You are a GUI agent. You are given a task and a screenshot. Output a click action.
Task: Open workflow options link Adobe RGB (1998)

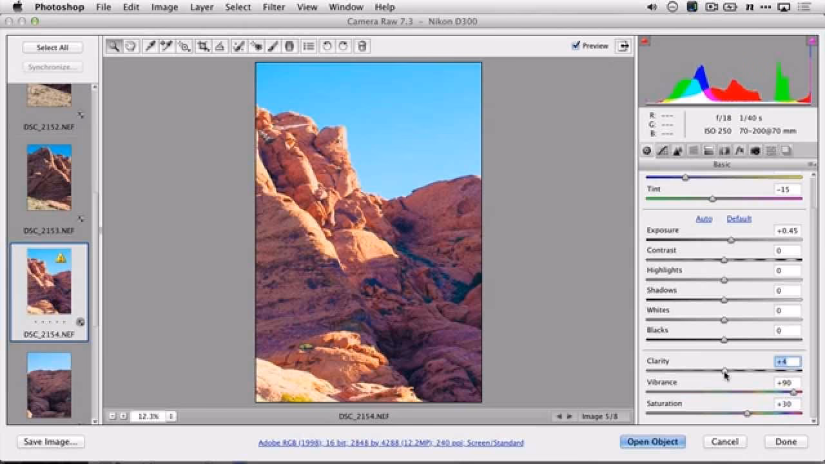(x=391, y=443)
